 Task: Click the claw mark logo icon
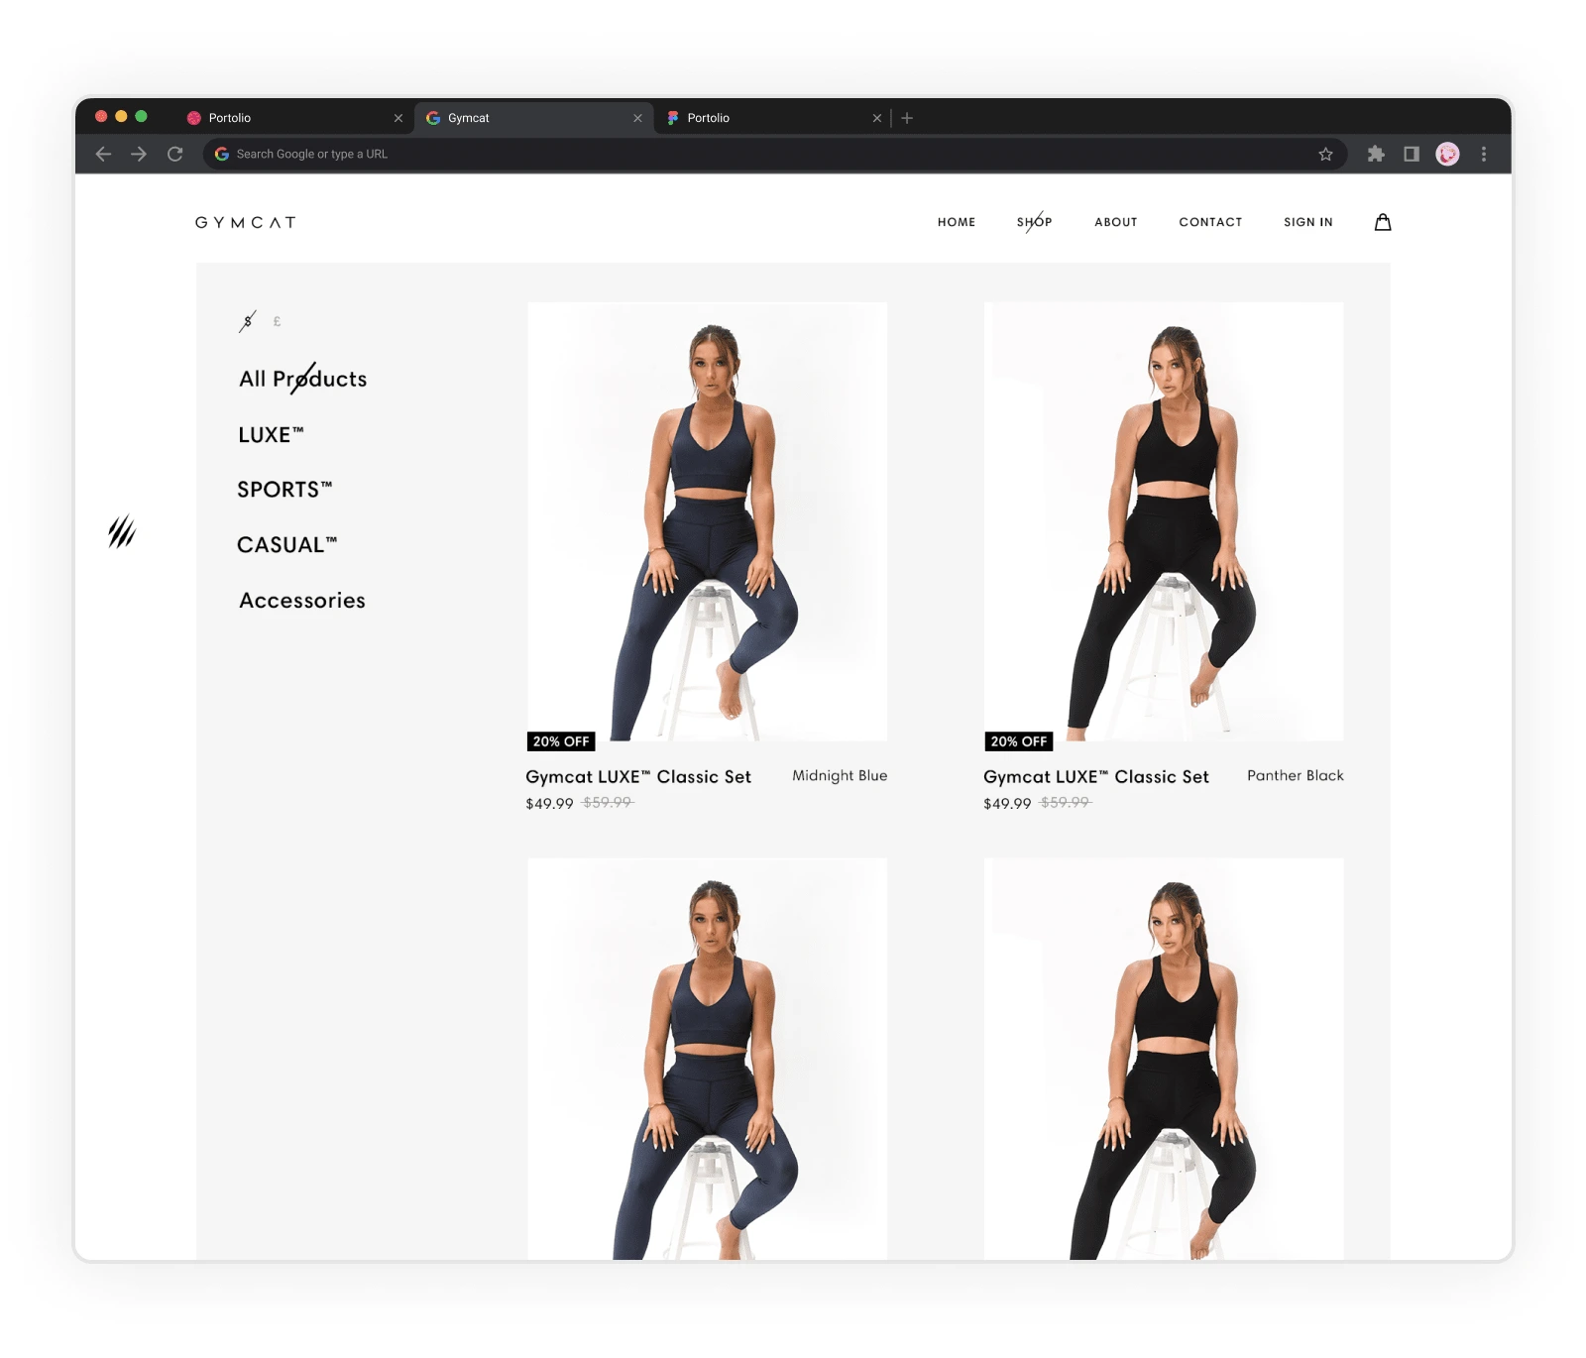coord(122,532)
